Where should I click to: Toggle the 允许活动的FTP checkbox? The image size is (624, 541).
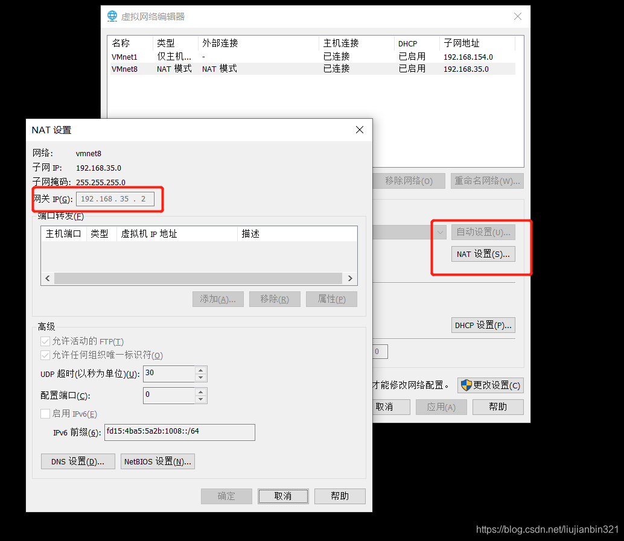[45, 341]
